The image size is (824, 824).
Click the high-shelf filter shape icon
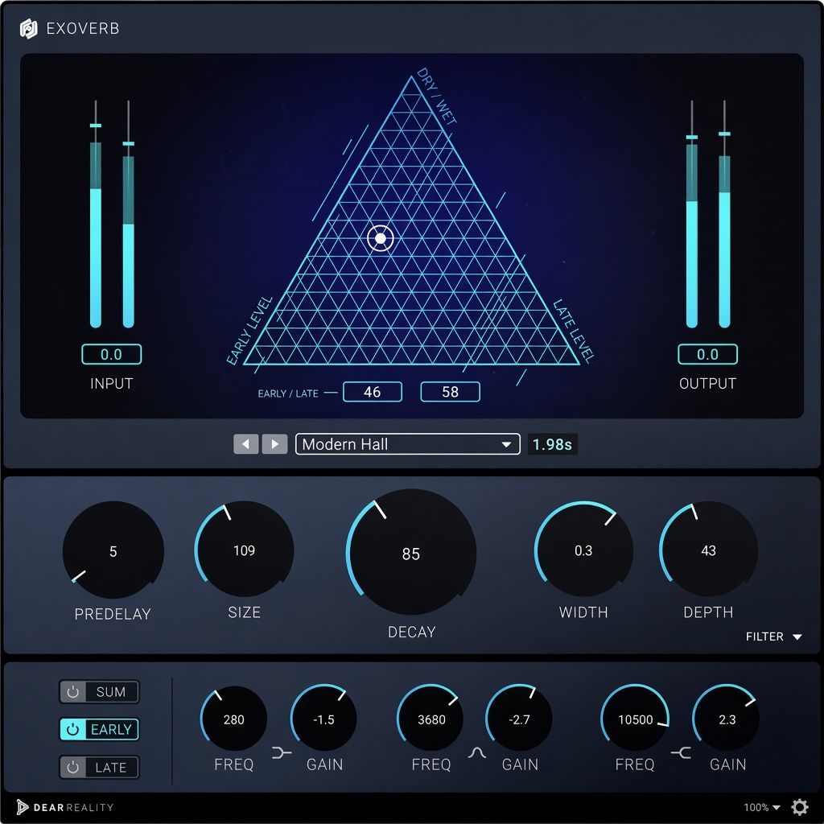coord(681,753)
